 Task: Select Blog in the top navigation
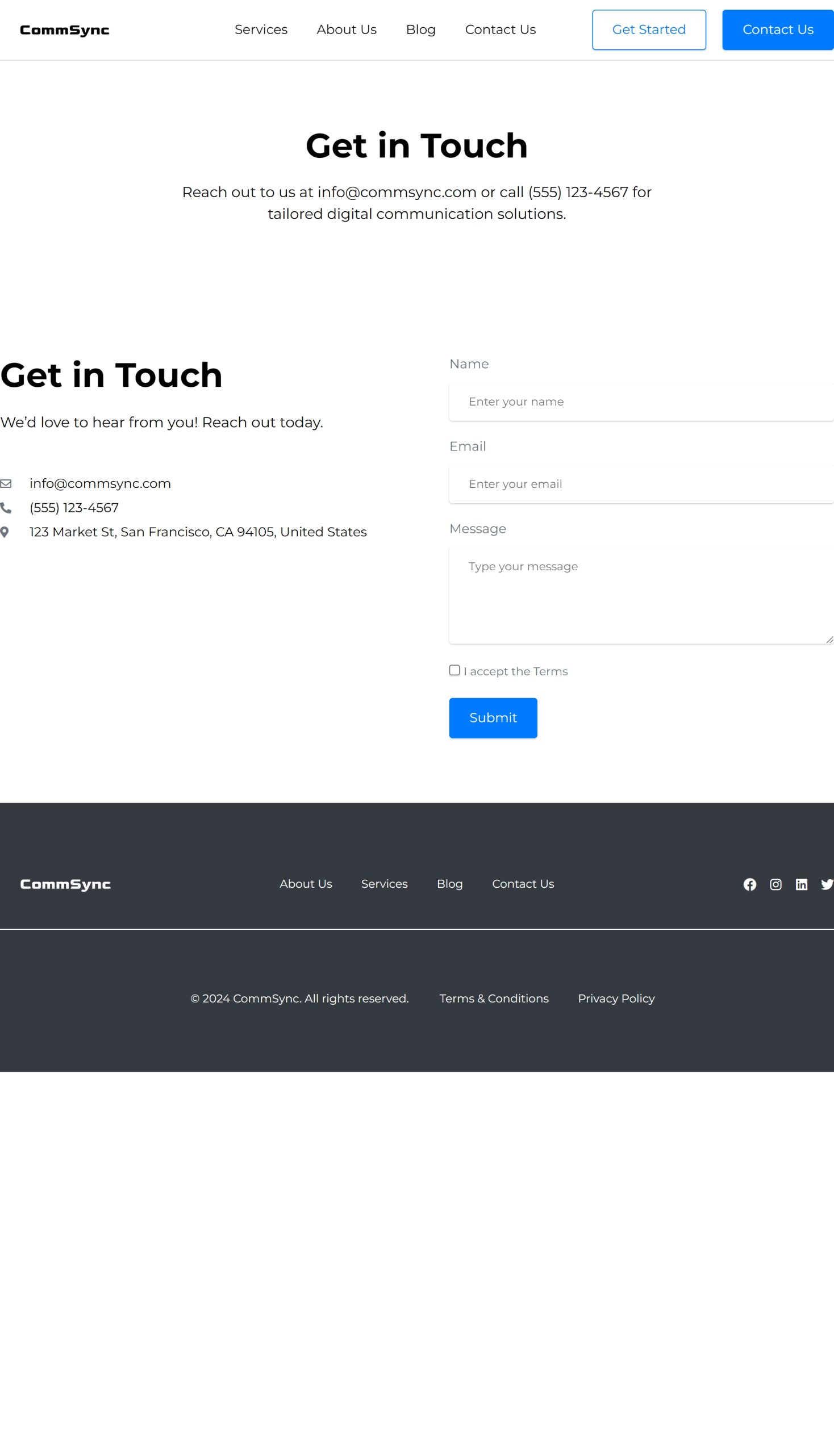pos(420,30)
